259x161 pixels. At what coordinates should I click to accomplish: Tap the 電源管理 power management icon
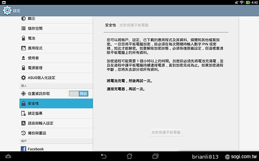click(23, 68)
